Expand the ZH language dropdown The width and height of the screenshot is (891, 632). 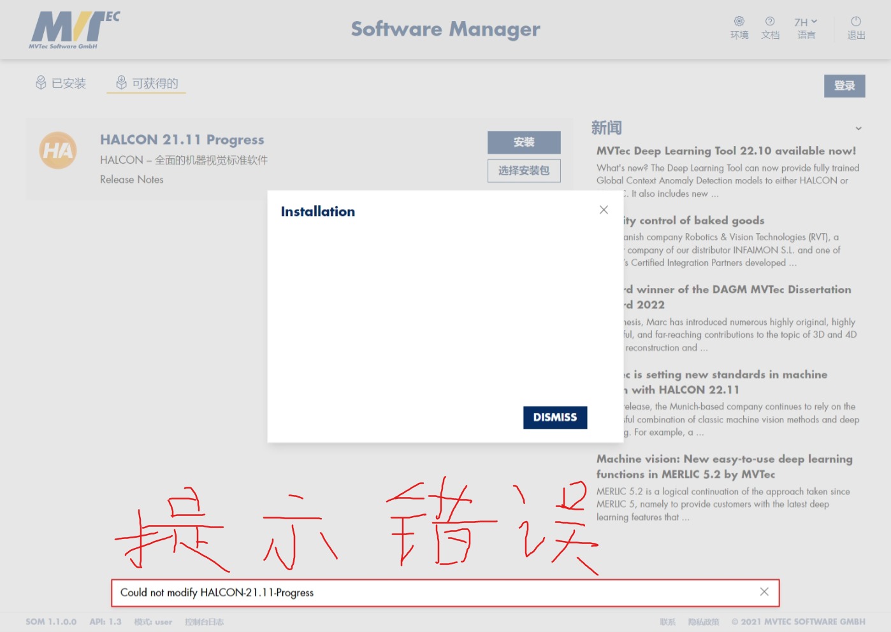coord(806,28)
